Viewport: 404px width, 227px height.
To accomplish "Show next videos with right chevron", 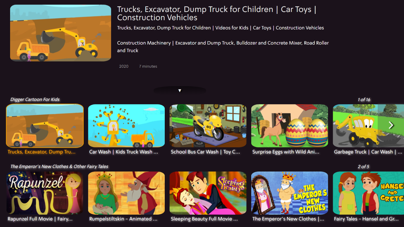I will (x=391, y=125).
